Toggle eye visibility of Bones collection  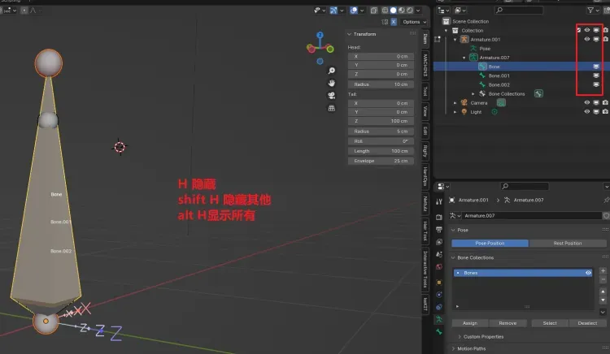click(588, 273)
